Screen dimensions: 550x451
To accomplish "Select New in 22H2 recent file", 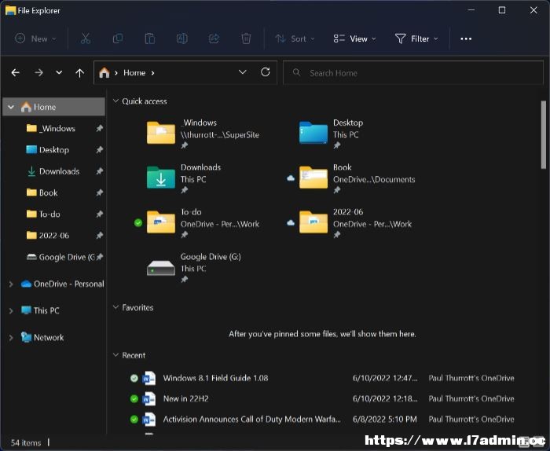I will [185, 398].
